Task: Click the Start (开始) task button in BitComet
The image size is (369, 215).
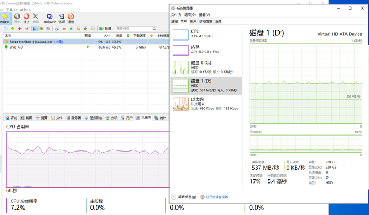Action: [17, 19]
